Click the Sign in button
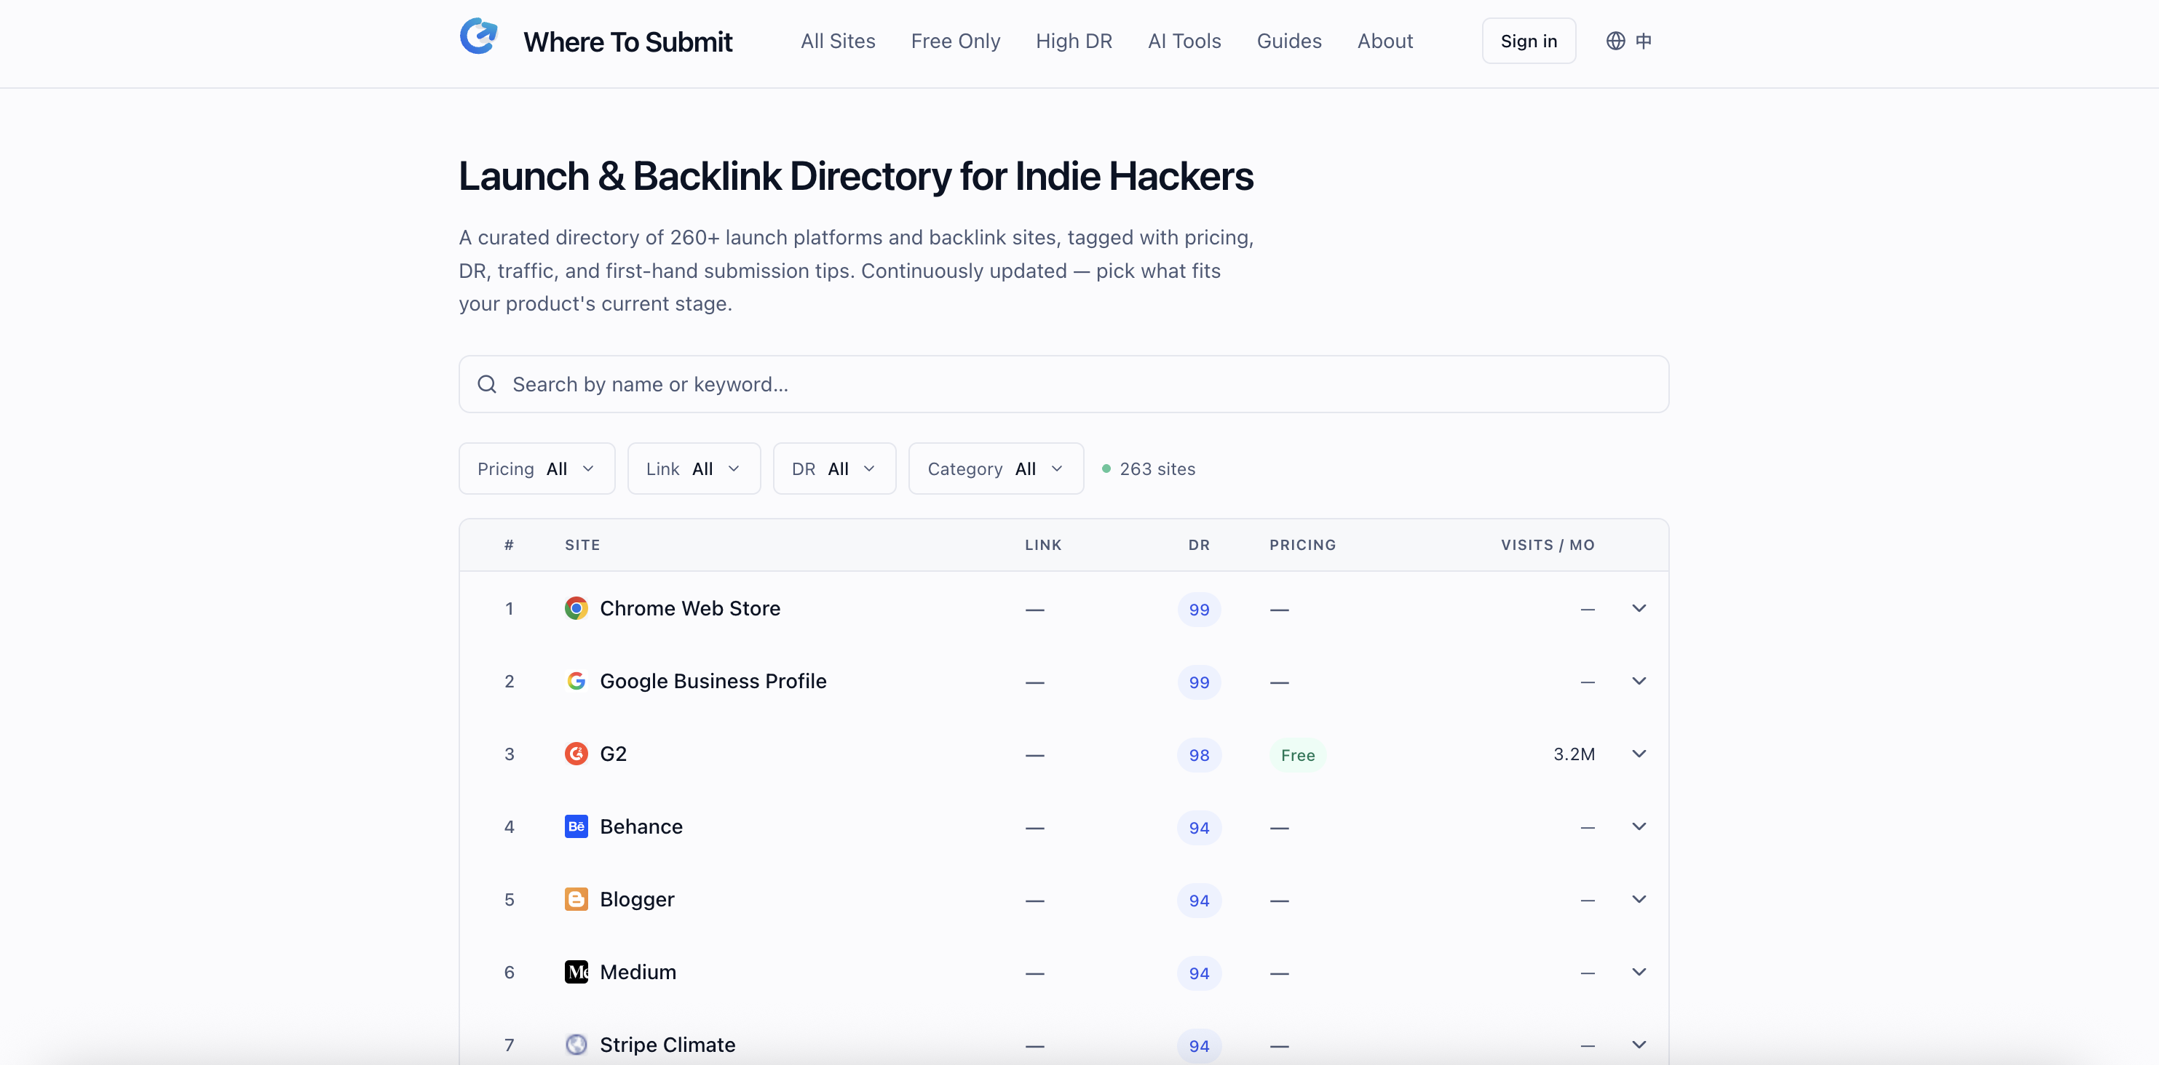This screenshot has height=1065, width=2159. [1529, 41]
